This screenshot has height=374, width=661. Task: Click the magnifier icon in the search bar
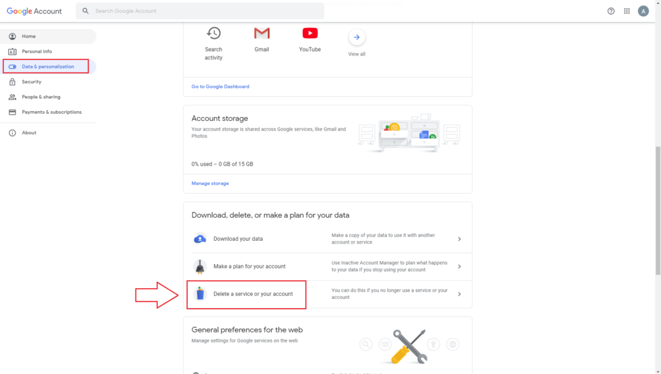86,11
